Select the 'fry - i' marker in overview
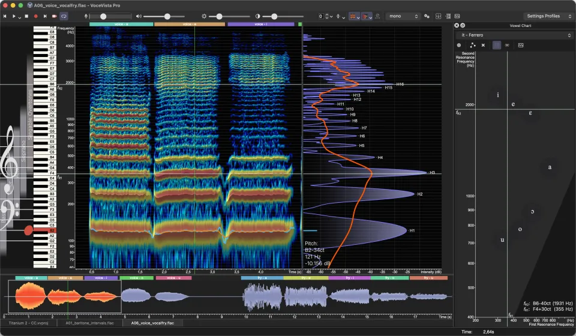This screenshot has width=576, height=336. click(x=349, y=278)
